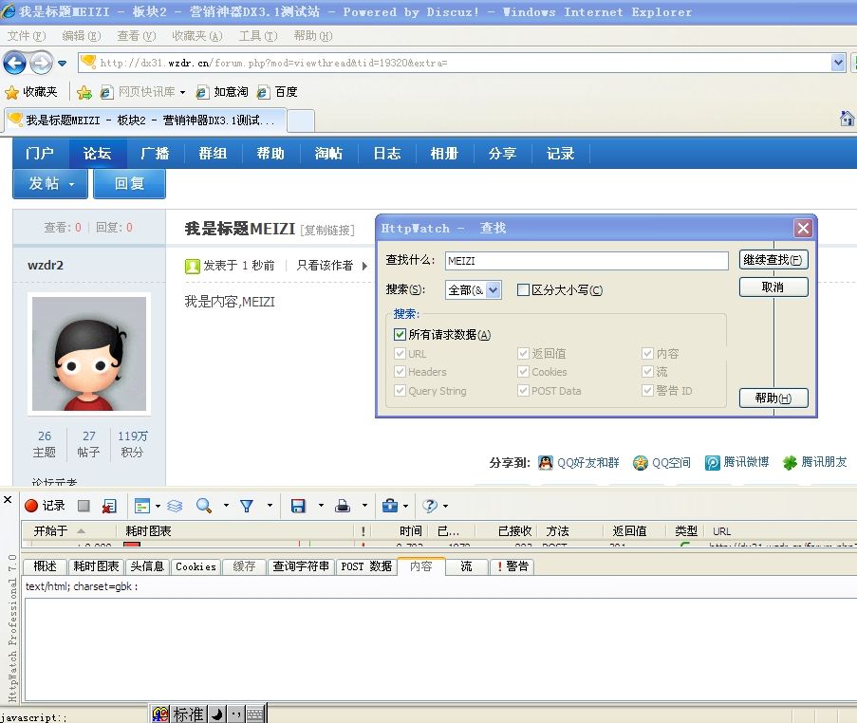857x723 pixels.
Task: Click the 继续查找 button
Action: coord(773,260)
